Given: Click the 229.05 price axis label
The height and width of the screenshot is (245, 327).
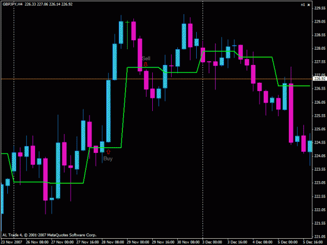Looking at the screenshot, I should click(x=320, y=21).
